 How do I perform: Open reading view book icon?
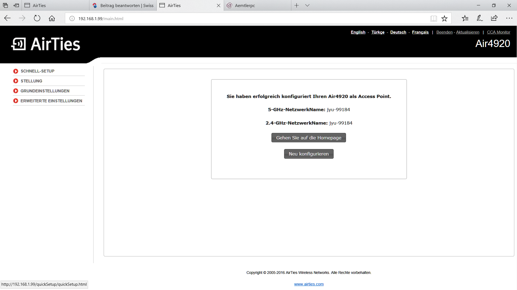433,18
